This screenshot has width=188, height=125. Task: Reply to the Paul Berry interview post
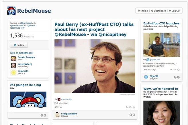point(127,107)
